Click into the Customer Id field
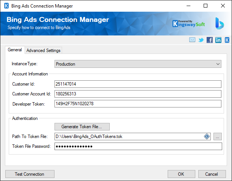The height and width of the screenshot is (181, 232). pyautogui.click(x=138, y=84)
